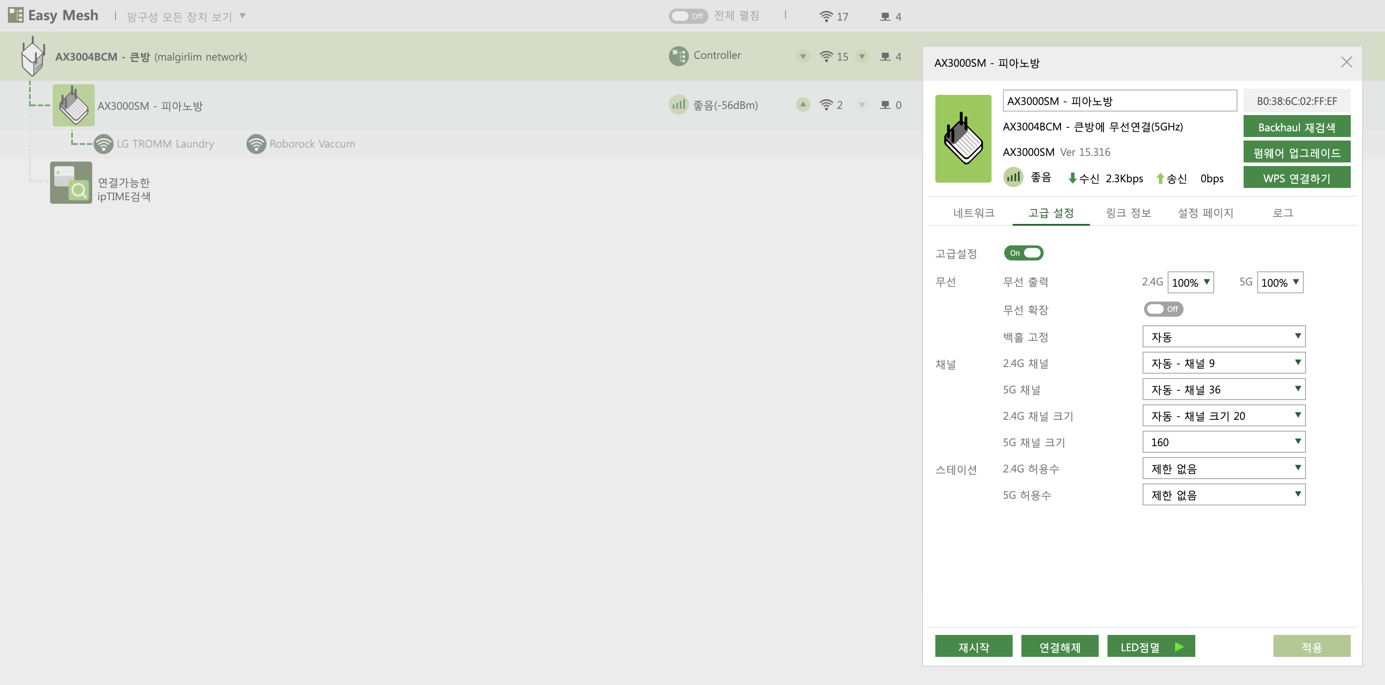This screenshot has width=1385, height=685.
Task: Click the 재시작 button
Action: pos(974,646)
